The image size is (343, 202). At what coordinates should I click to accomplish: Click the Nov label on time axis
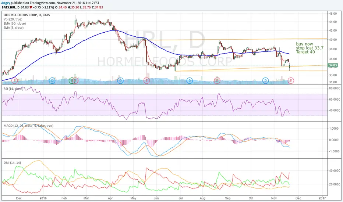coord(274,198)
